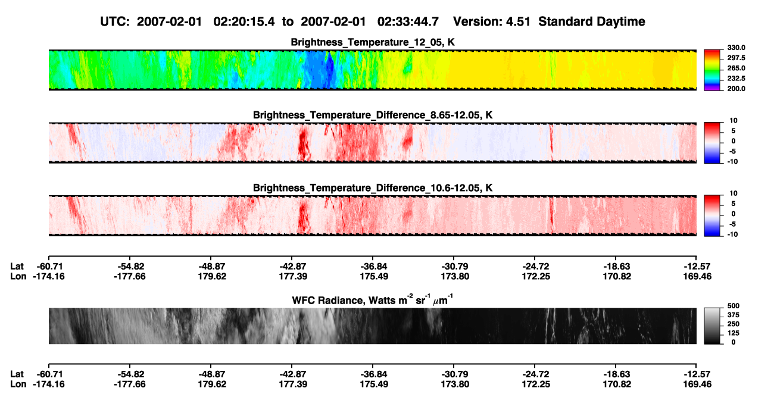Click the '232.5' color bar label

pos(736,78)
